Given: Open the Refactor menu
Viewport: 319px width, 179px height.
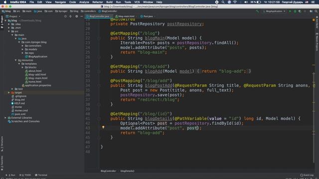Looking at the screenshot, I should point(98,2).
